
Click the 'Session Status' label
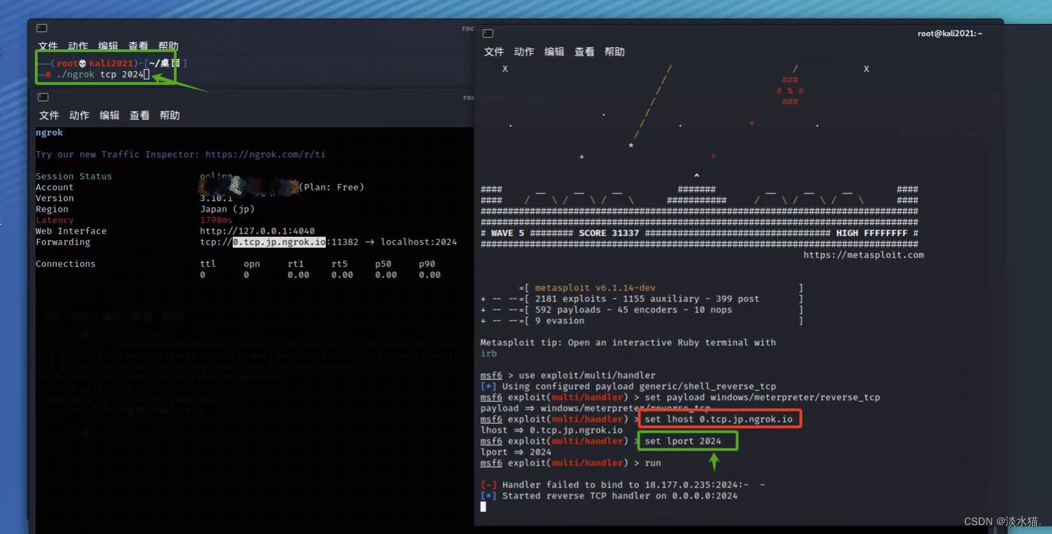[x=73, y=177]
